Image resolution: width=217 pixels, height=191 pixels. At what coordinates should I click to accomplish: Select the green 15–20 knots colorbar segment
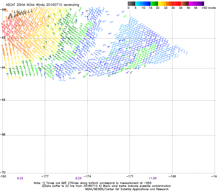(154, 4)
